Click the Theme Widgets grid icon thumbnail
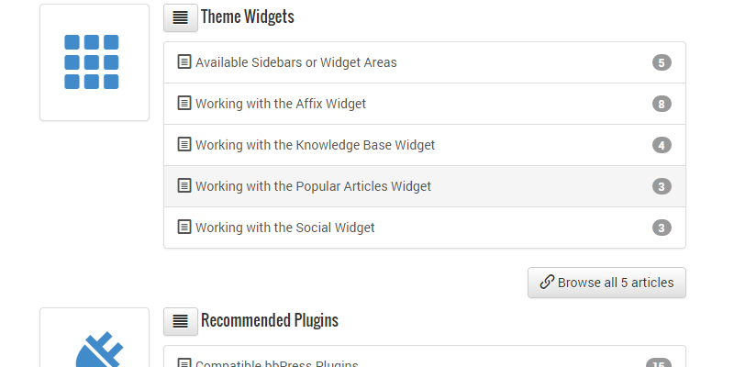Viewport: 734px width, 367px height. 94,62
